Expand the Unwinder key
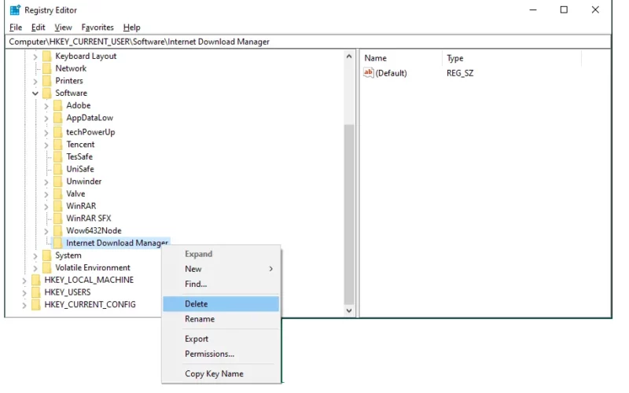 pyautogui.click(x=46, y=182)
